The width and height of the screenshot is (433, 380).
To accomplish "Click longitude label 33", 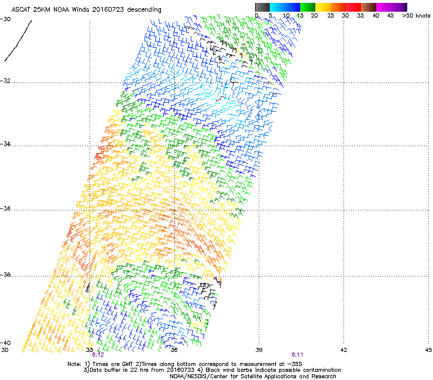I will coord(90,350).
